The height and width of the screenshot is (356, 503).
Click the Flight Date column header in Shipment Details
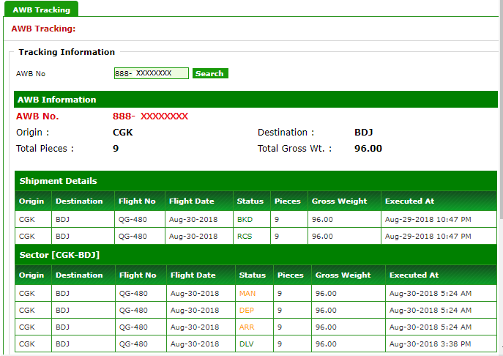tap(199, 201)
